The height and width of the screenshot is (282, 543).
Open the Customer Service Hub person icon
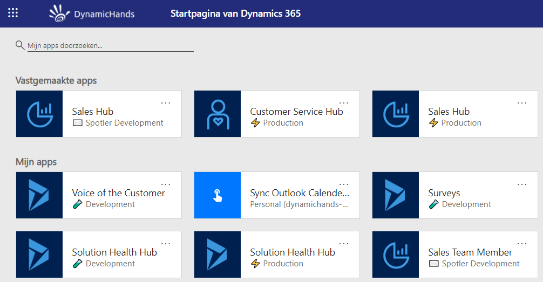218,114
